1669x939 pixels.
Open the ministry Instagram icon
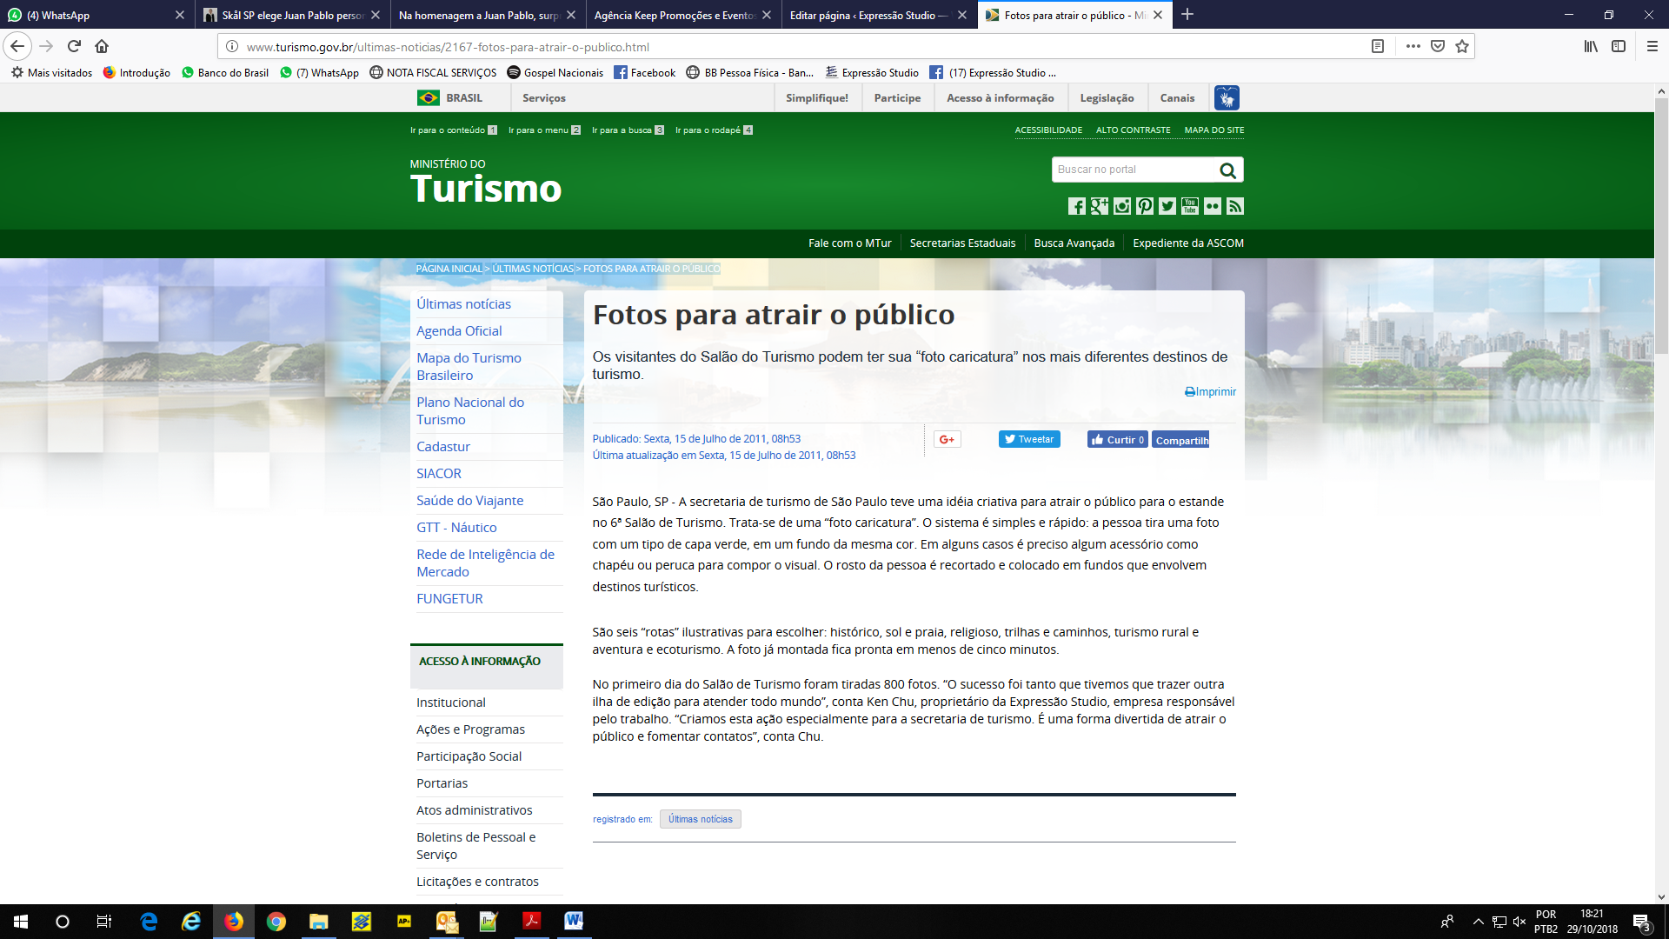[1122, 206]
